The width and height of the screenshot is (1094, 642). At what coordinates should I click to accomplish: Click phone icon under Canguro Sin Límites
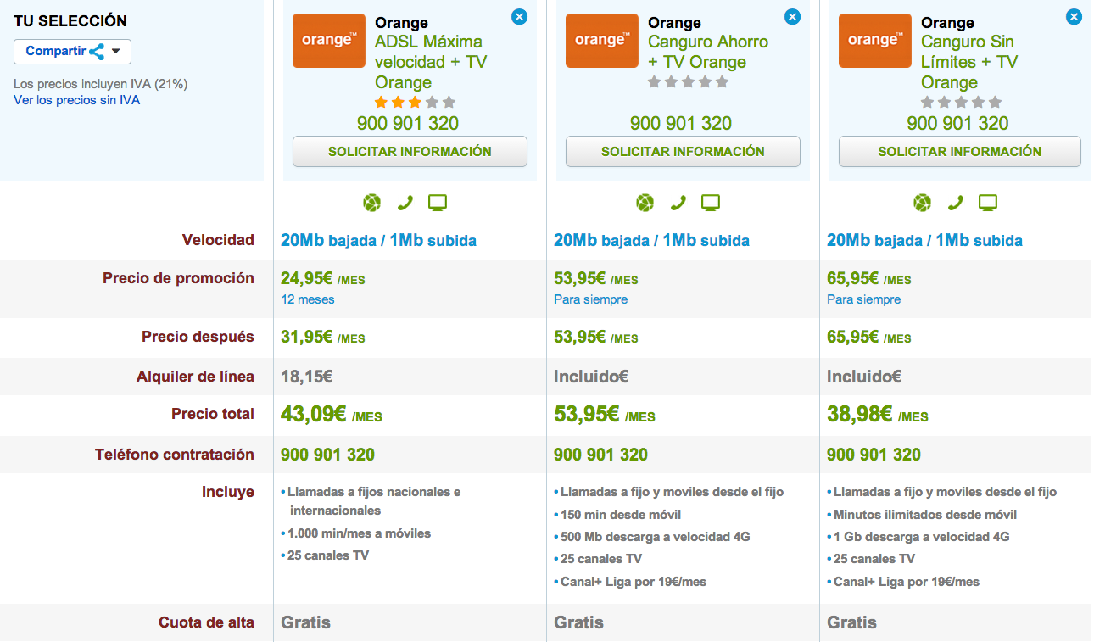click(x=956, y=203)
